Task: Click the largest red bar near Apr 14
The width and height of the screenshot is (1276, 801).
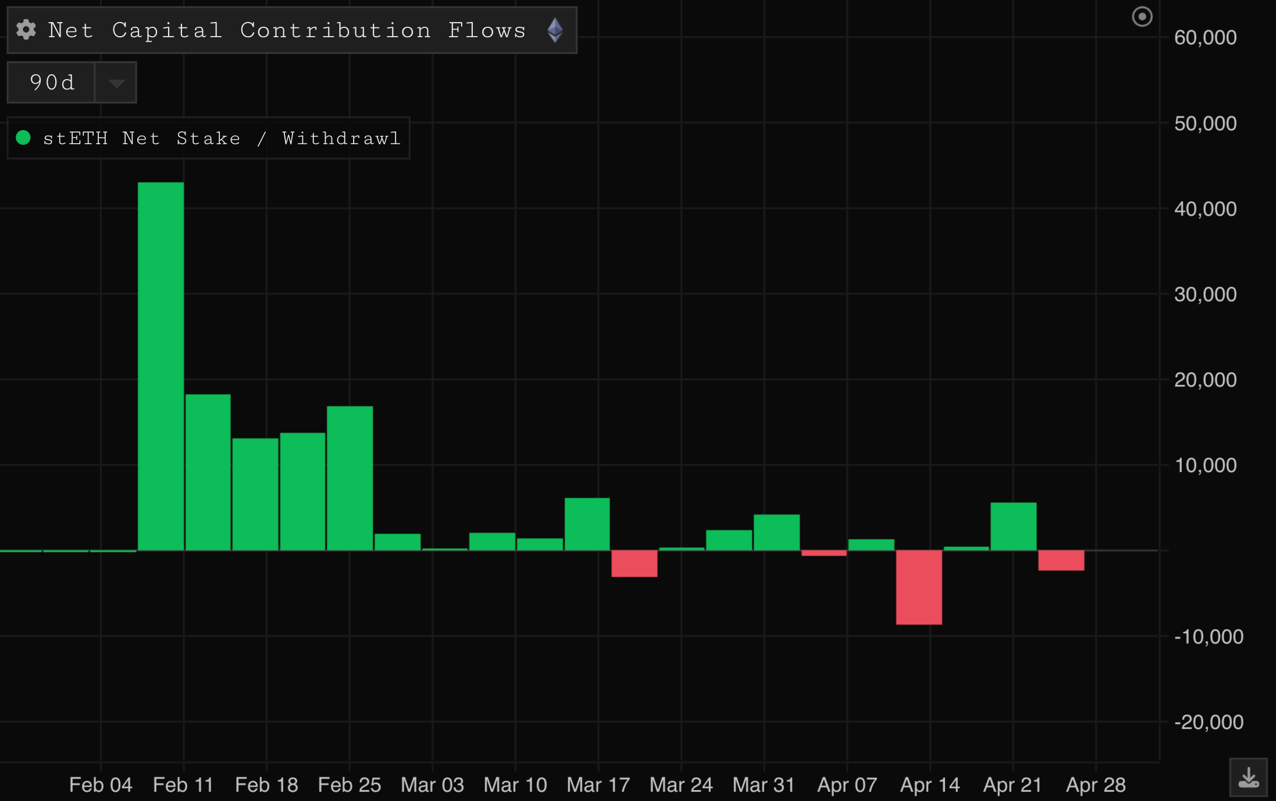Action: (919, 587)
